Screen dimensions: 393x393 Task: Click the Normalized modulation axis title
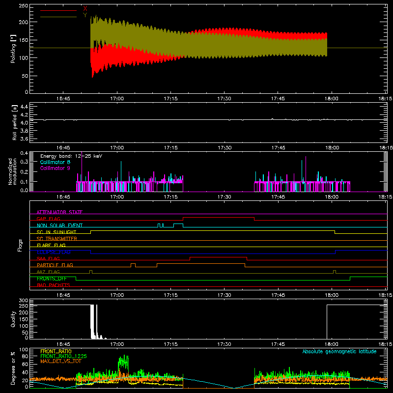point(13,171)
